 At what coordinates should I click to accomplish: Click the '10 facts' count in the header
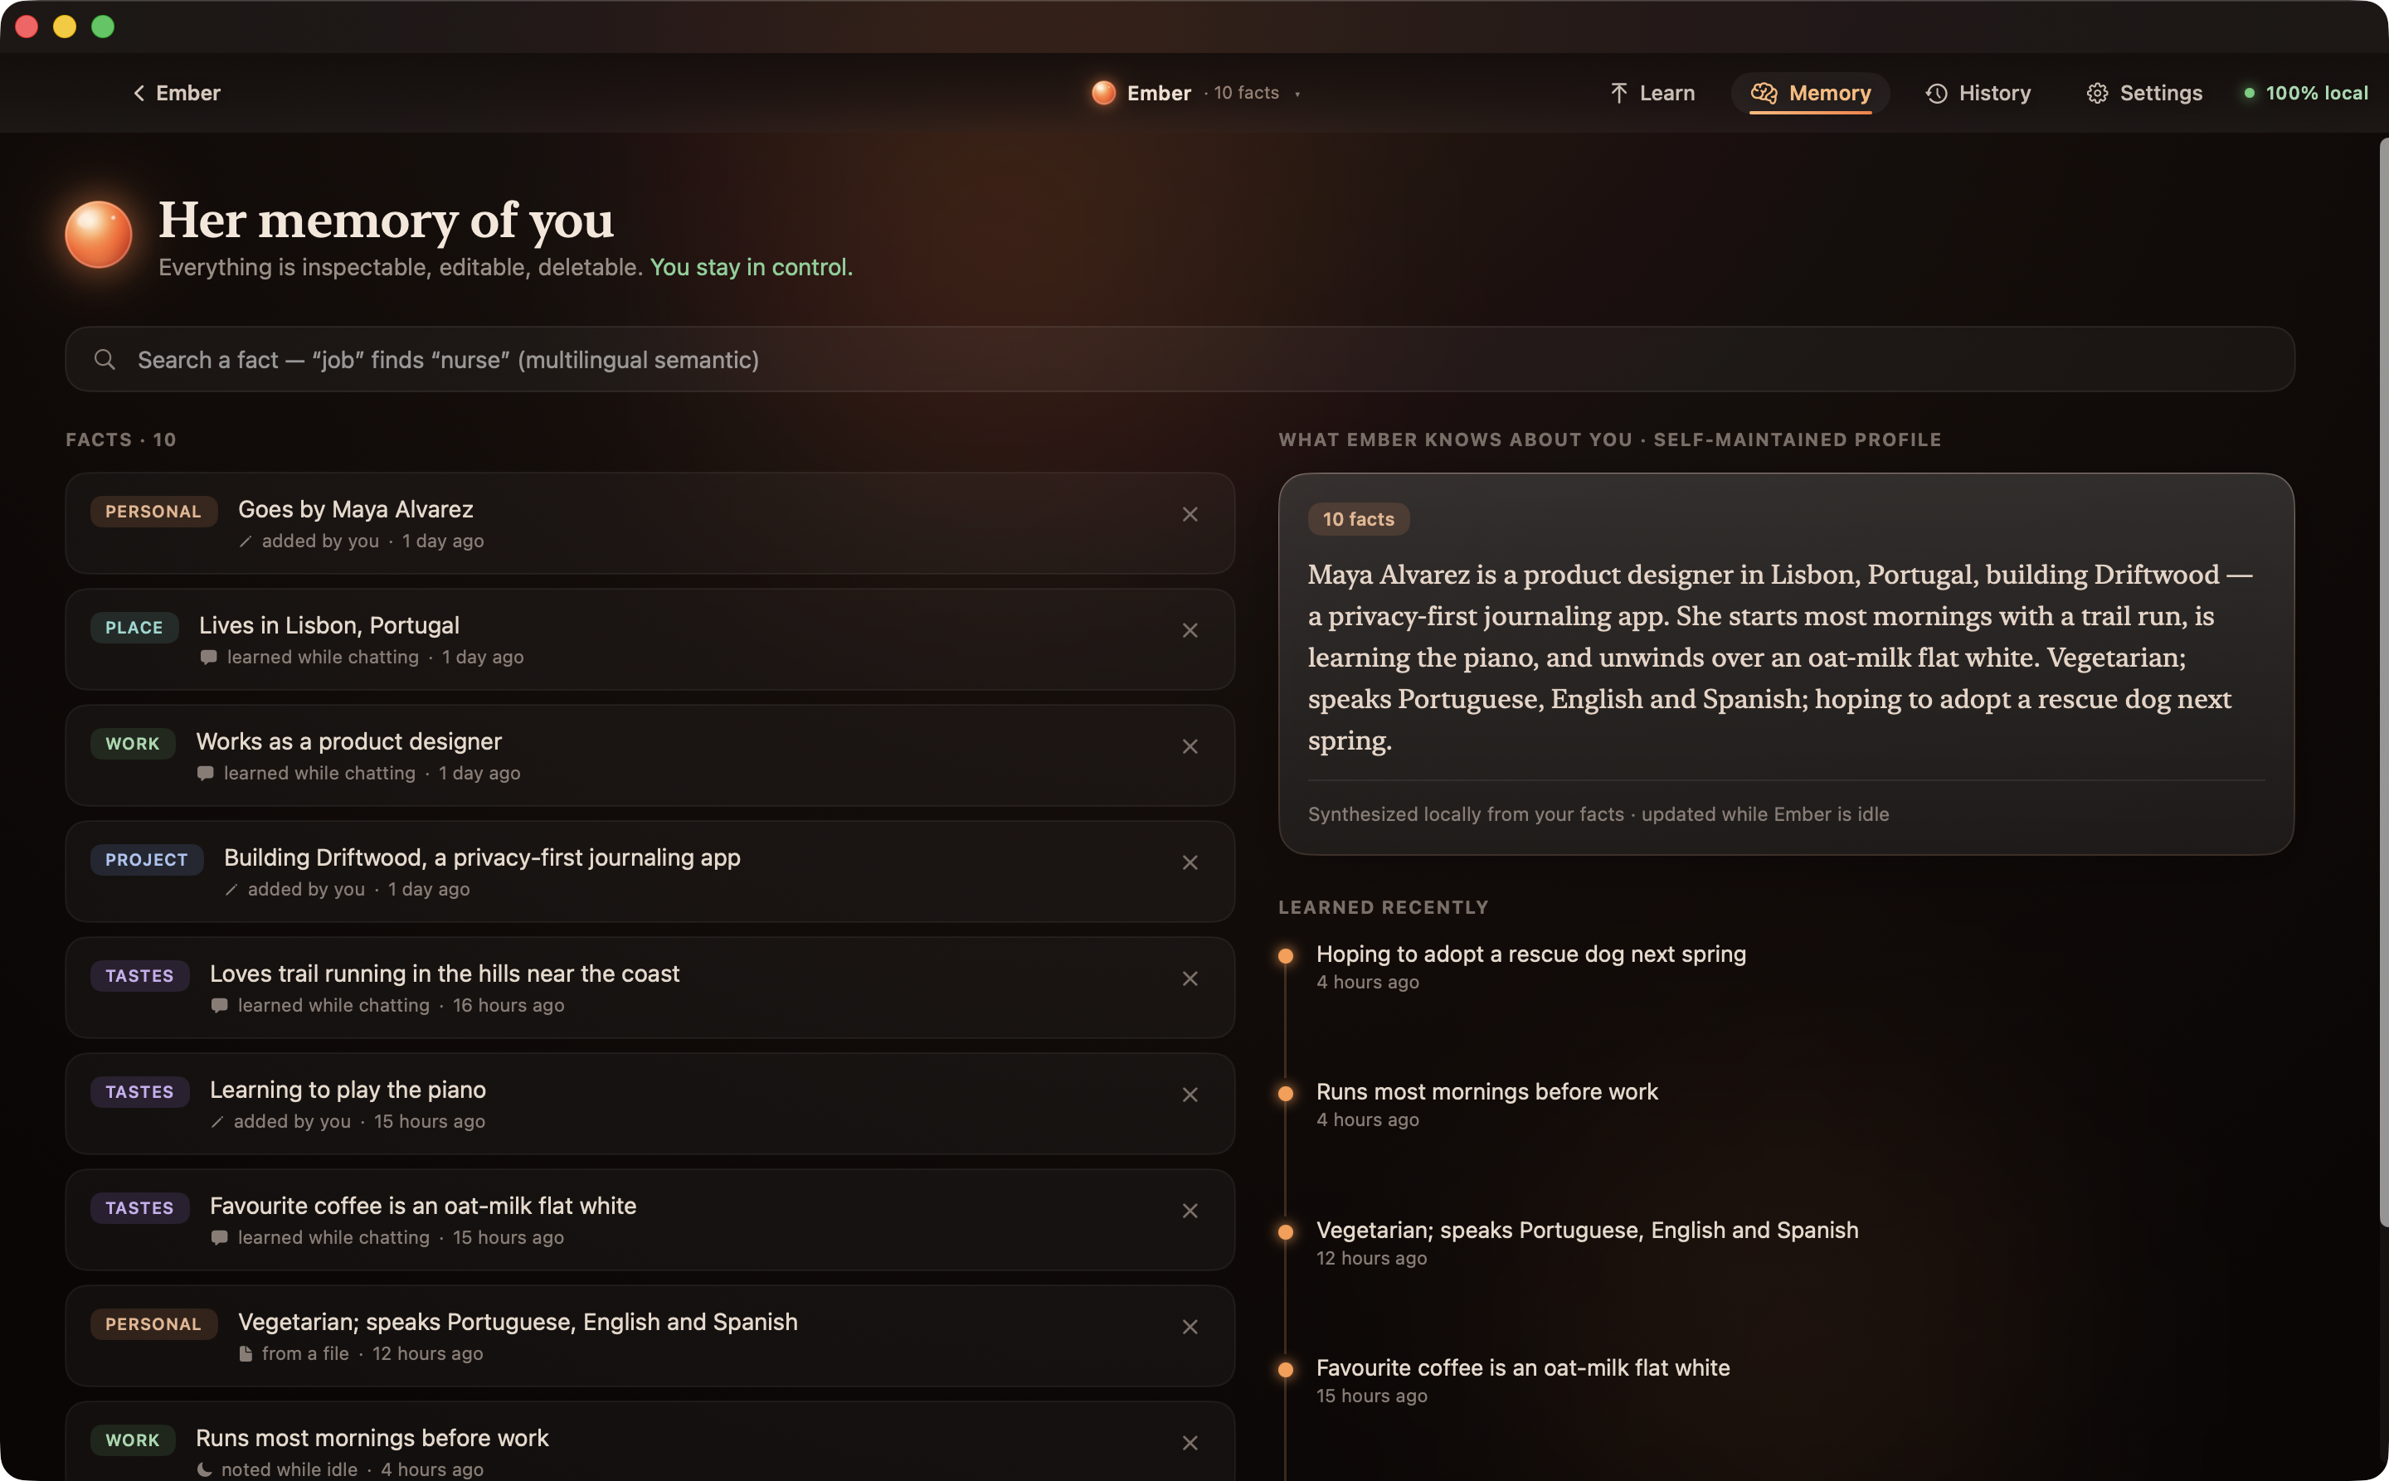(1247, 93)
